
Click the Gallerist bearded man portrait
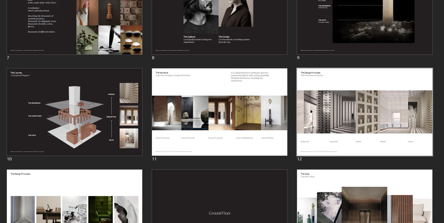pyautogui.click(x=201, y=16)
